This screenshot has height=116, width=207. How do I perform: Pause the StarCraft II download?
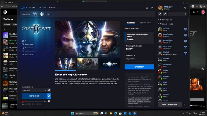[49, 101]
